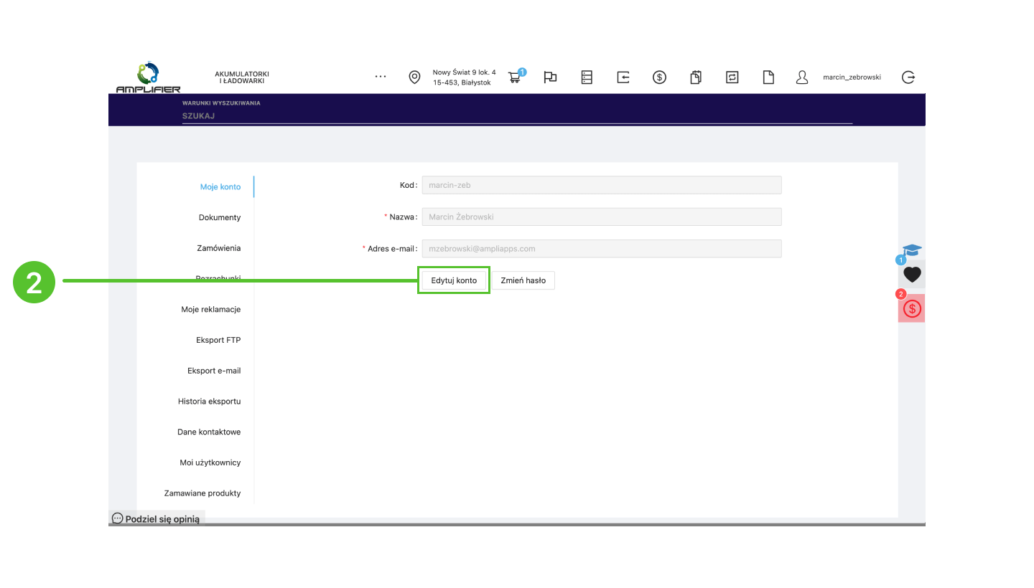Click the user profile icon

point(802,77)
